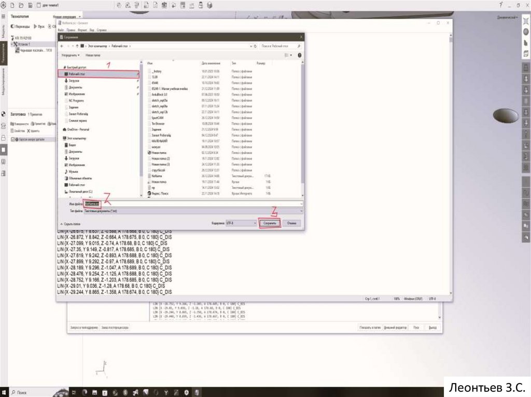Click the Save icon in main toolbar
Viewport: 531px width, 397px height.
point(30,5)
